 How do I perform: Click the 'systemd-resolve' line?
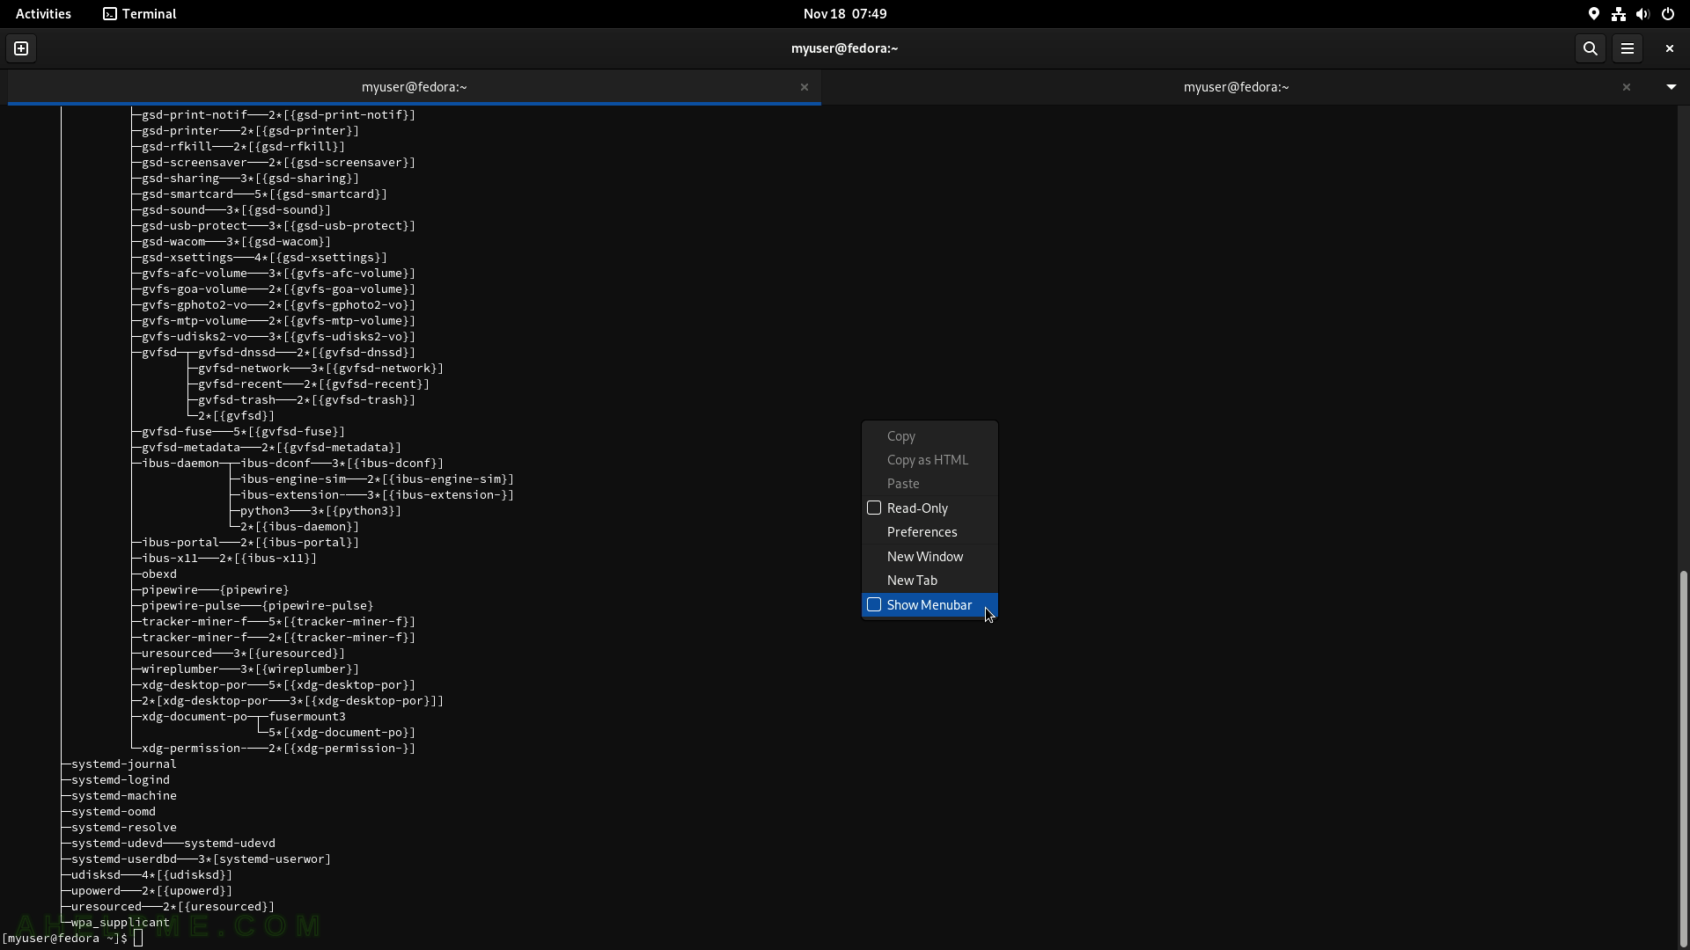[123, 827]
